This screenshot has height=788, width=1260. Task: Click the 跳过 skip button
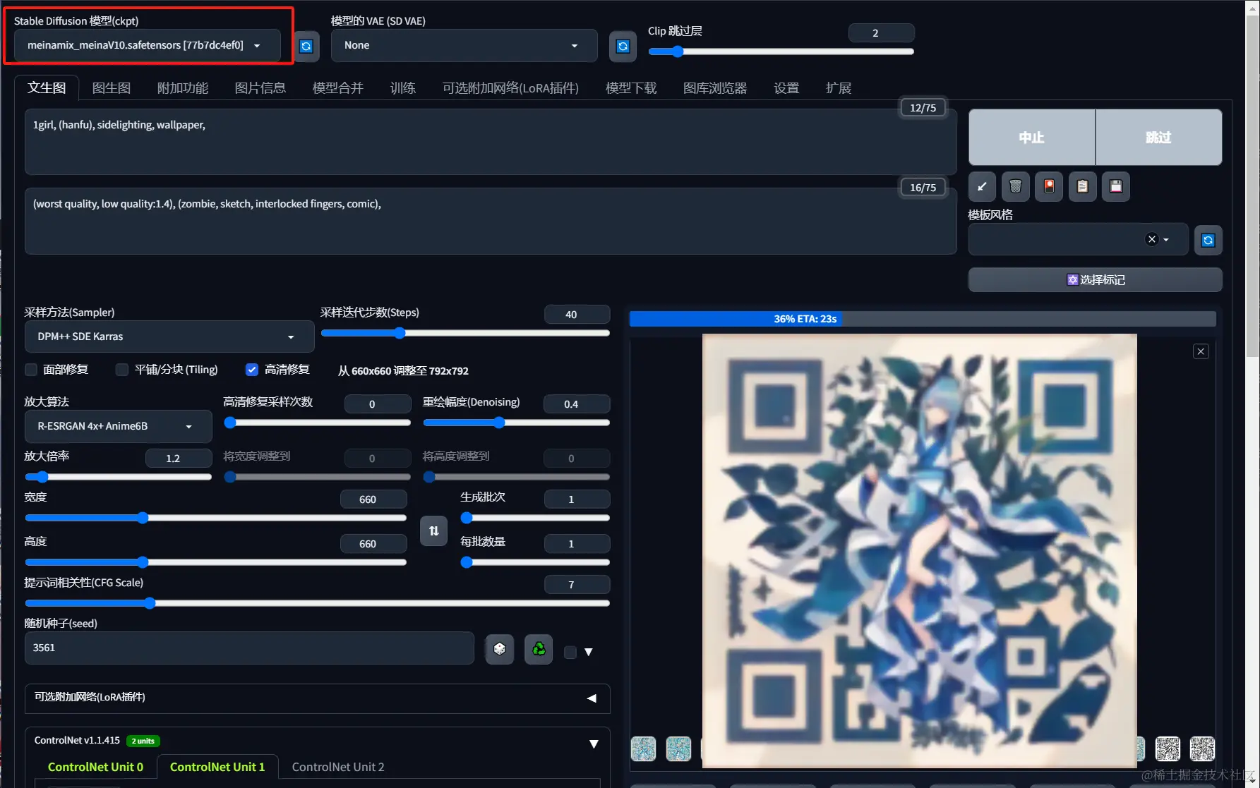[x=1158, y=137]
